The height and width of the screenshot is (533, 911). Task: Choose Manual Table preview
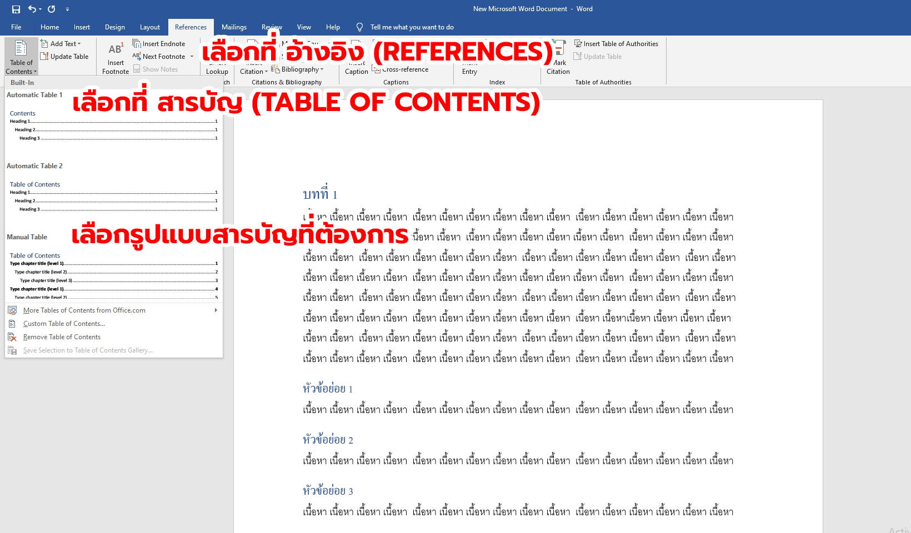(113, 265)
